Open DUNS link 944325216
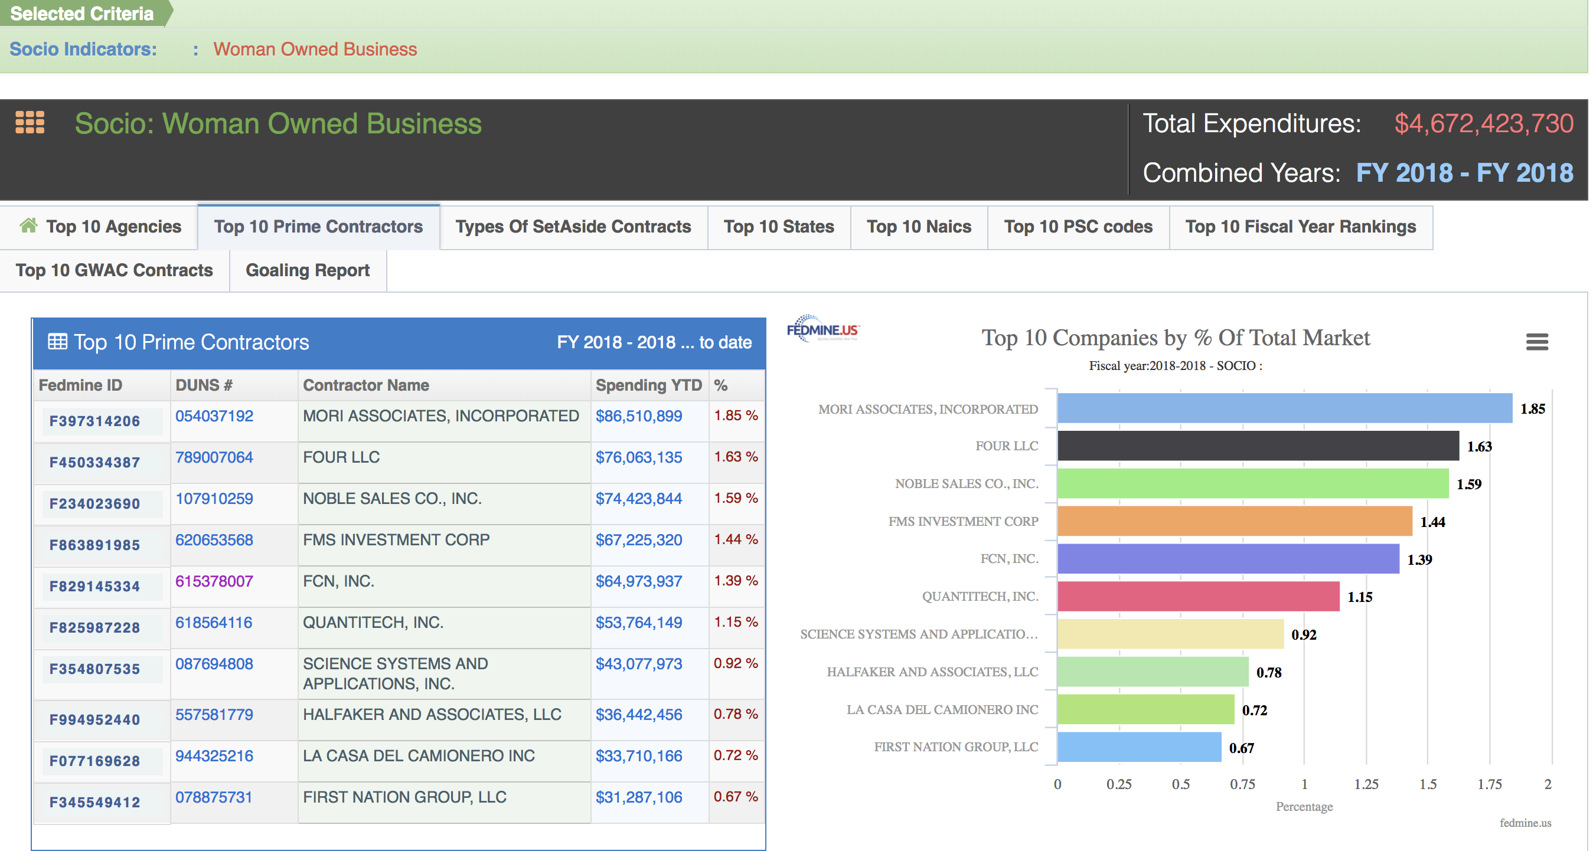The width and height of the screenshot is (1593, 851). [x=214, y=757]
